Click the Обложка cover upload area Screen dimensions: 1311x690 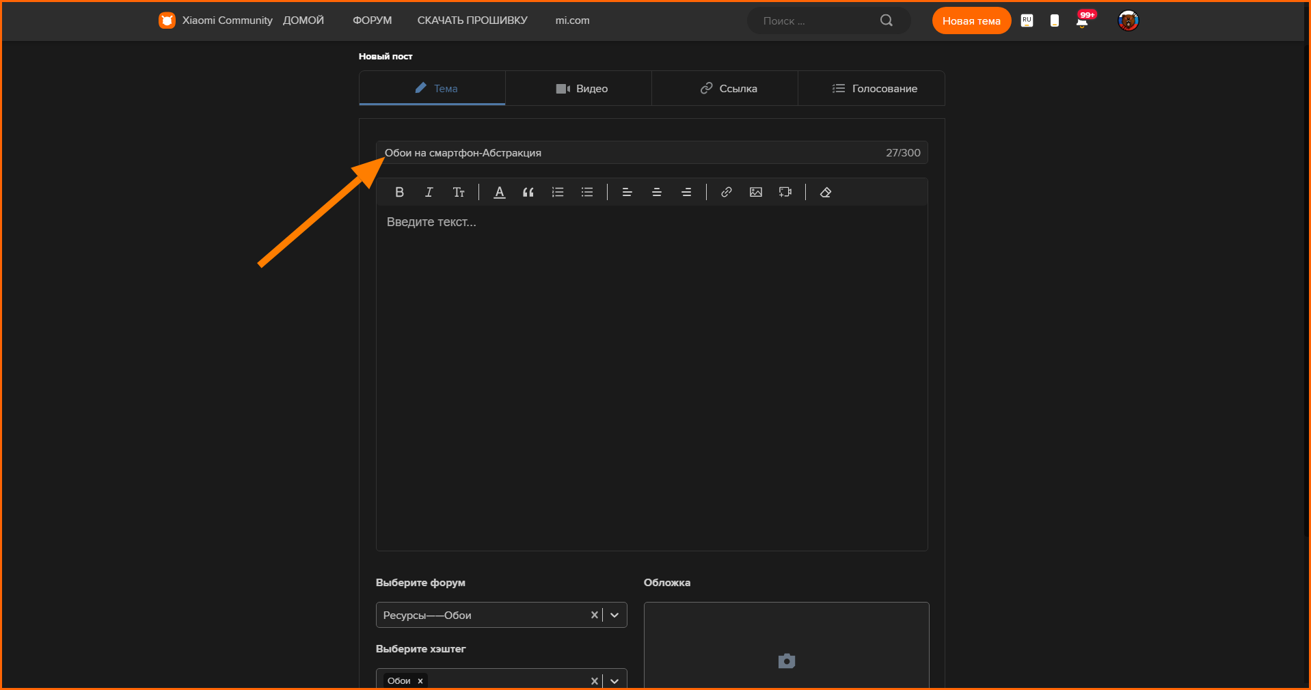pos(786,646)
